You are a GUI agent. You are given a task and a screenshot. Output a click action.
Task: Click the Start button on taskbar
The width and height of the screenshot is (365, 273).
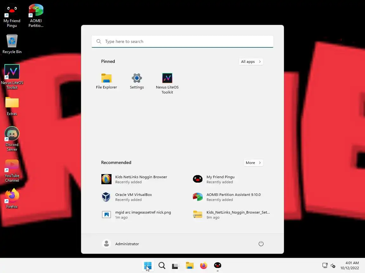tap(148, 265)
